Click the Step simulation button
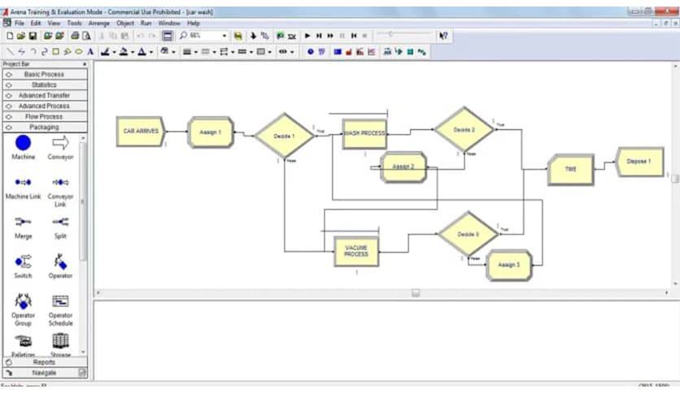This screenshot has width=680, height=393. pos(319,36)
